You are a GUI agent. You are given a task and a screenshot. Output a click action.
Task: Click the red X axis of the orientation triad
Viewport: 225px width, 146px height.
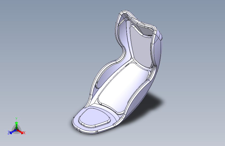(20, 131)
